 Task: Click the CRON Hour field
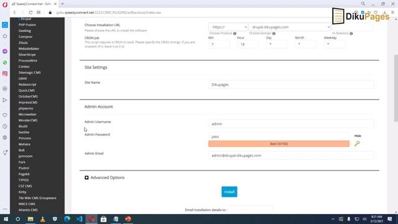(x=248, y=44)
